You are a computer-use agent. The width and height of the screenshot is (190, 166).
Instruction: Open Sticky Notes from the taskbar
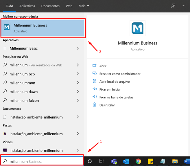pyautogui.click(x=150, y=161)
